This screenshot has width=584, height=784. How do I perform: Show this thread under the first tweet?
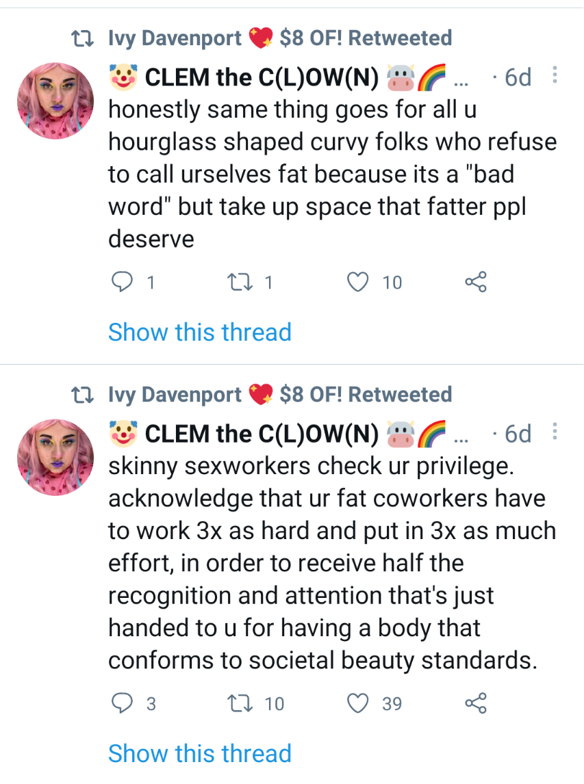(x=200, y=332)
